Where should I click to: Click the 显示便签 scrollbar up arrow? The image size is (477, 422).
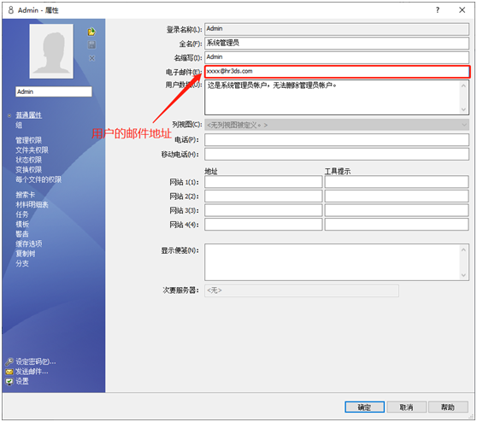(463, 250)
